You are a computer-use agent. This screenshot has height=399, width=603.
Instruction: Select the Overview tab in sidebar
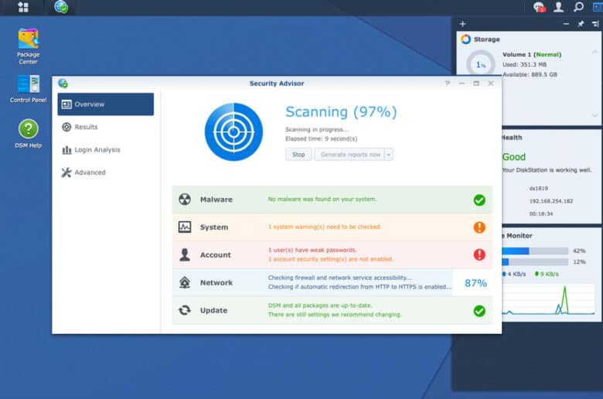point(106,104)
